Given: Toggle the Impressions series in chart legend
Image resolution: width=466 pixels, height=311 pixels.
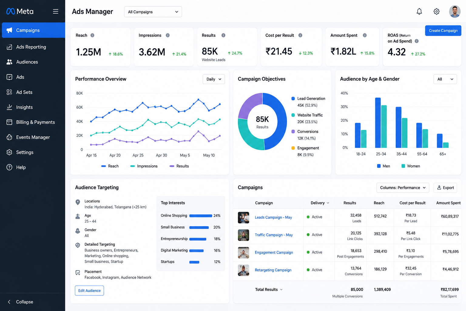Looking at the screenshot, I should [x=144, y=166].
